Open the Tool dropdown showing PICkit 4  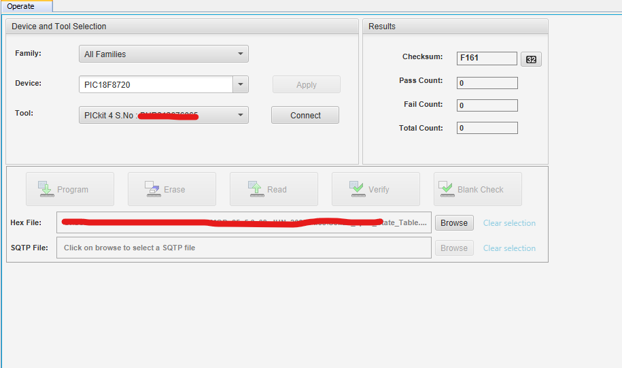click(x=163, y=116)
